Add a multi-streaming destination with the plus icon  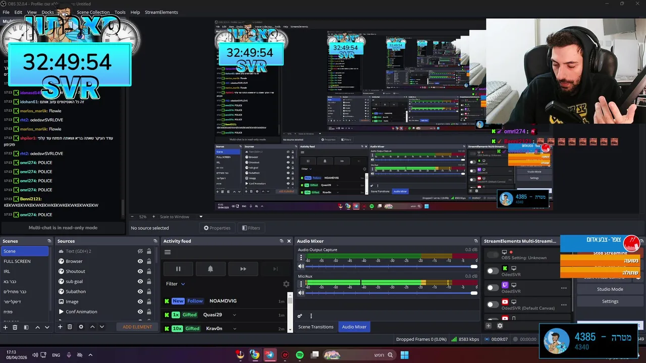pos(488,326)
